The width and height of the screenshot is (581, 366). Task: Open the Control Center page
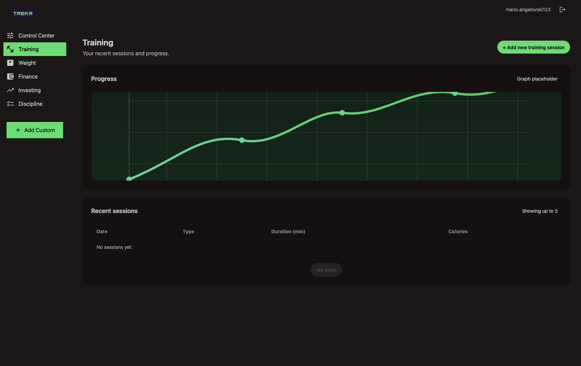[36, 36]
